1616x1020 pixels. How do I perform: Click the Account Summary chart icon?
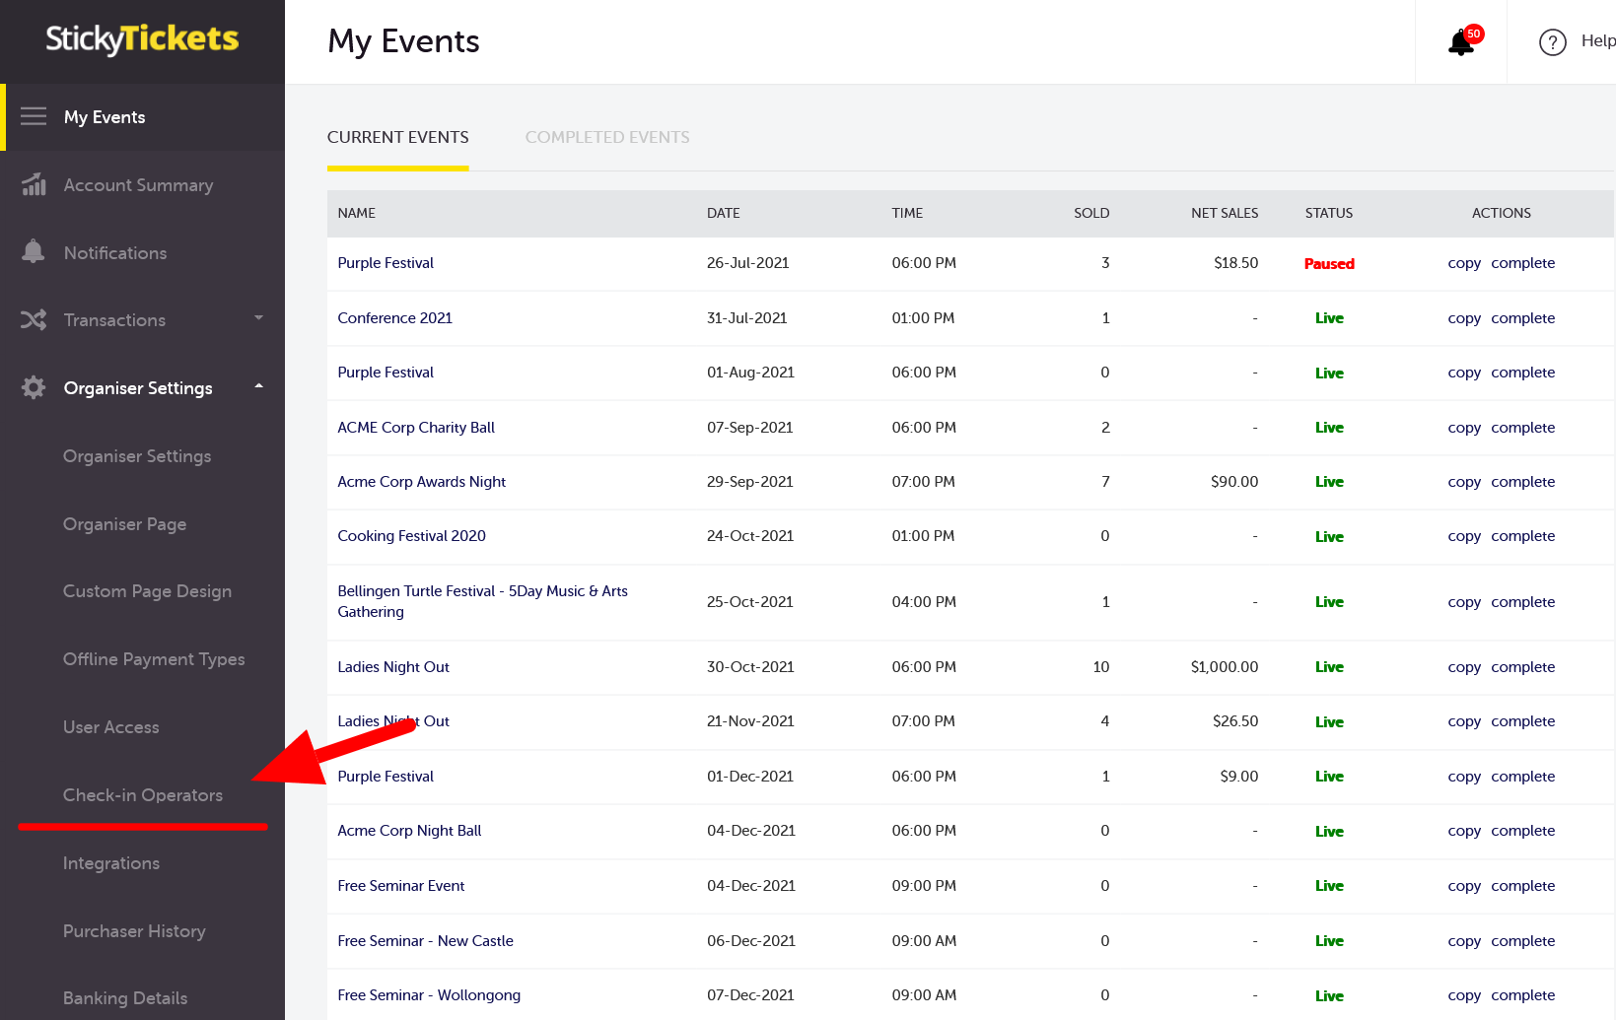coord(34,184)
